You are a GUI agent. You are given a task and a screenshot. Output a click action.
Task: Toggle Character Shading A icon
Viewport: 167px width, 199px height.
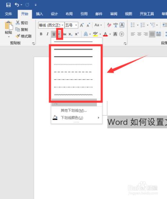pyautogui.click(x=115, y=34)
